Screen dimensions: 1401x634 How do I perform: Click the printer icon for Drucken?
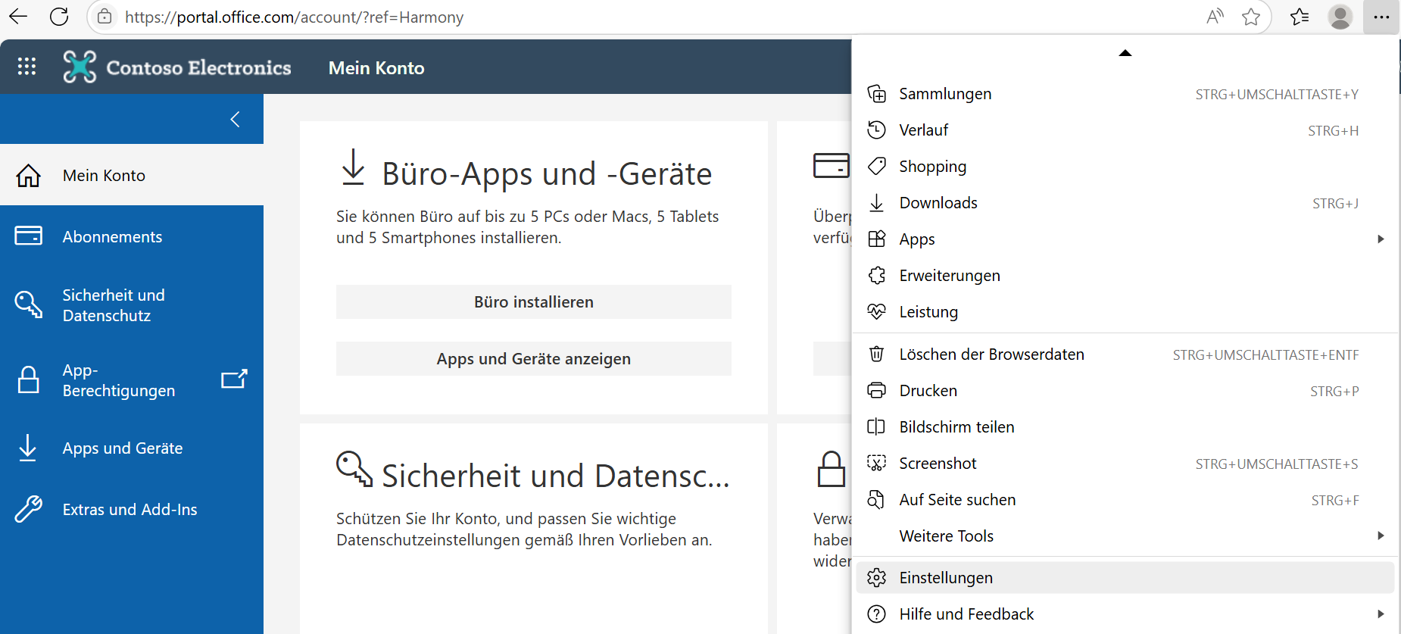coord(876,391)
